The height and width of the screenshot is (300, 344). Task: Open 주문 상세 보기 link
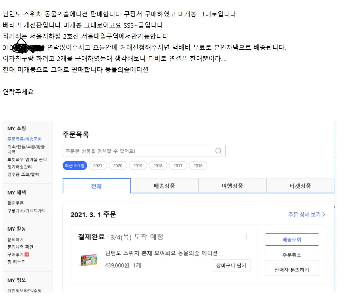point(307,215)
